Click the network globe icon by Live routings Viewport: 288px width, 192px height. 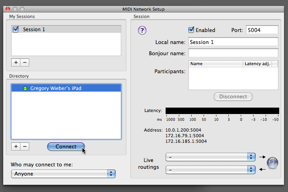272,163
